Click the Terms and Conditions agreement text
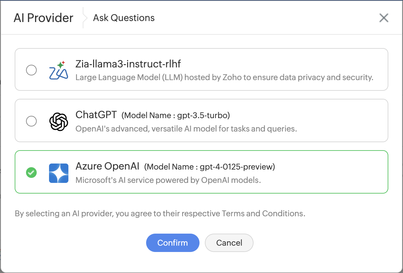Viewport: 403px width, 273px height. pos(160,213)
